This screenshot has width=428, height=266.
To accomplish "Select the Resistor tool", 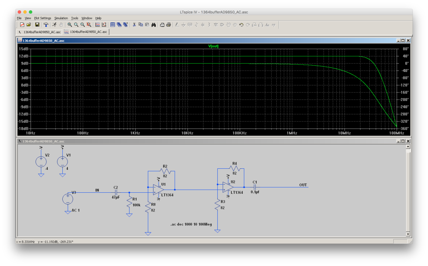I will [x=196, y=25].
